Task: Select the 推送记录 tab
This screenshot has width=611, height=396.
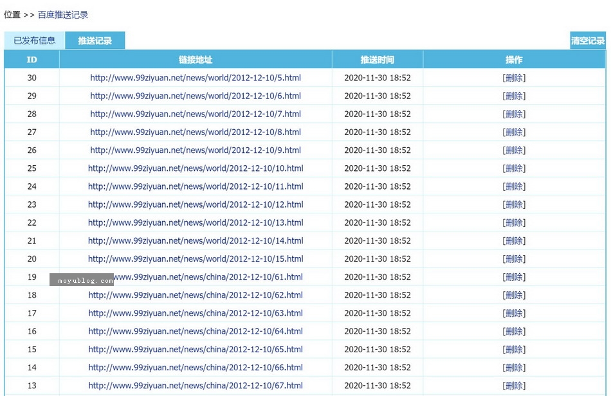Action: click(x=95, y=40)
